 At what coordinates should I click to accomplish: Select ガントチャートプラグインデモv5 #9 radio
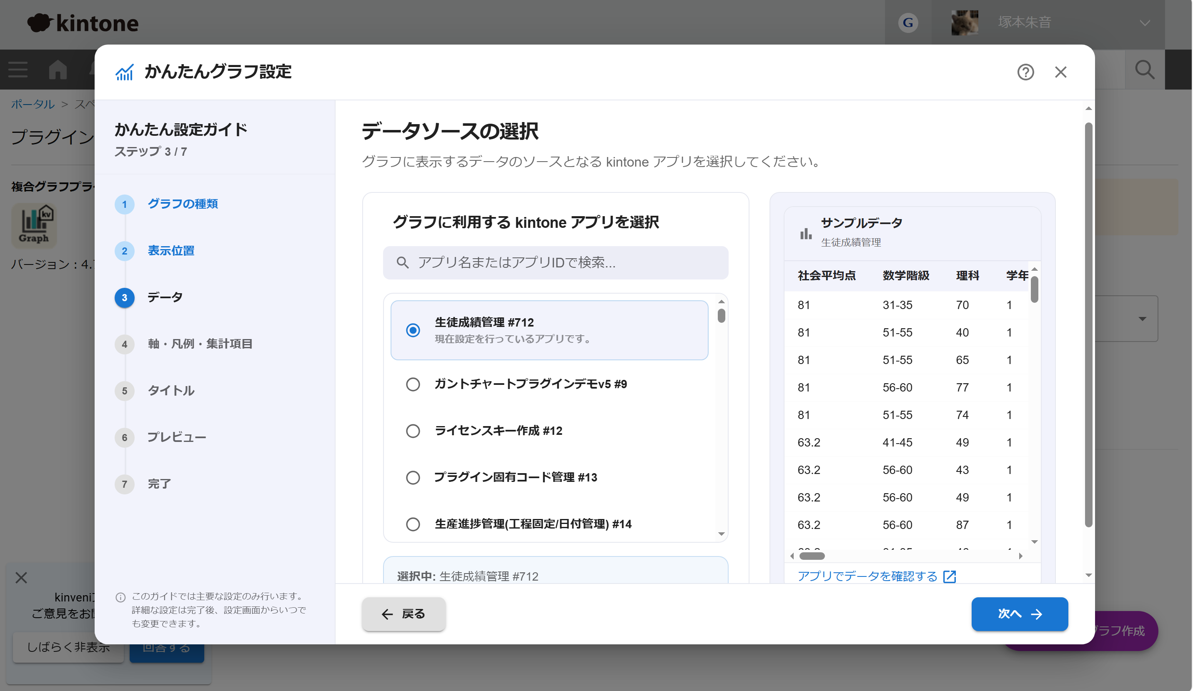(x=413, y=384)
